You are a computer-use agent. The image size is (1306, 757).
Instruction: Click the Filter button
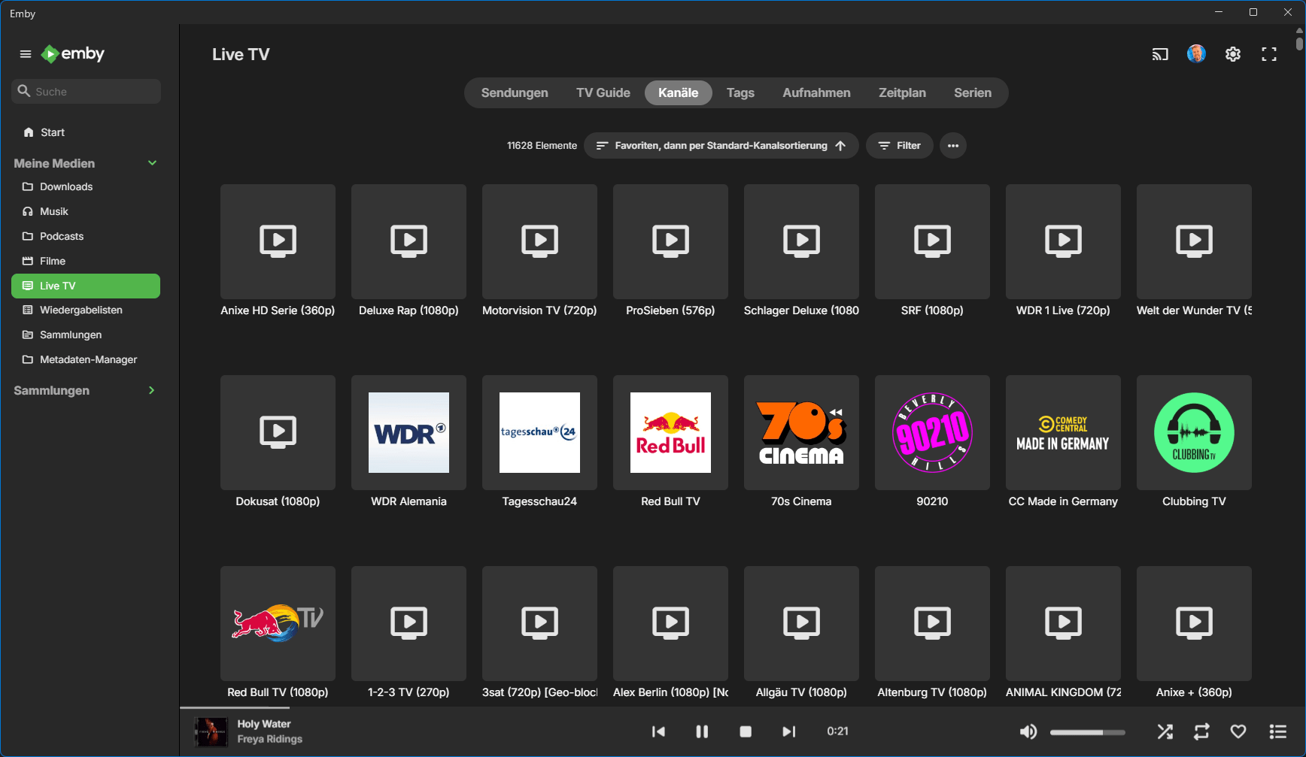pos(899,146)
